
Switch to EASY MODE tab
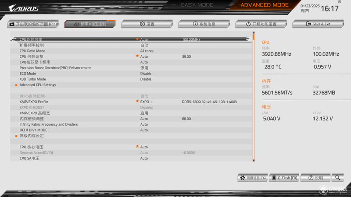pyautogui.click(x=197, y=5)
